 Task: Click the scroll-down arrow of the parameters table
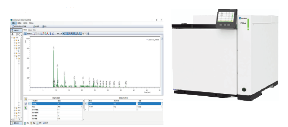tap(83, 120)
